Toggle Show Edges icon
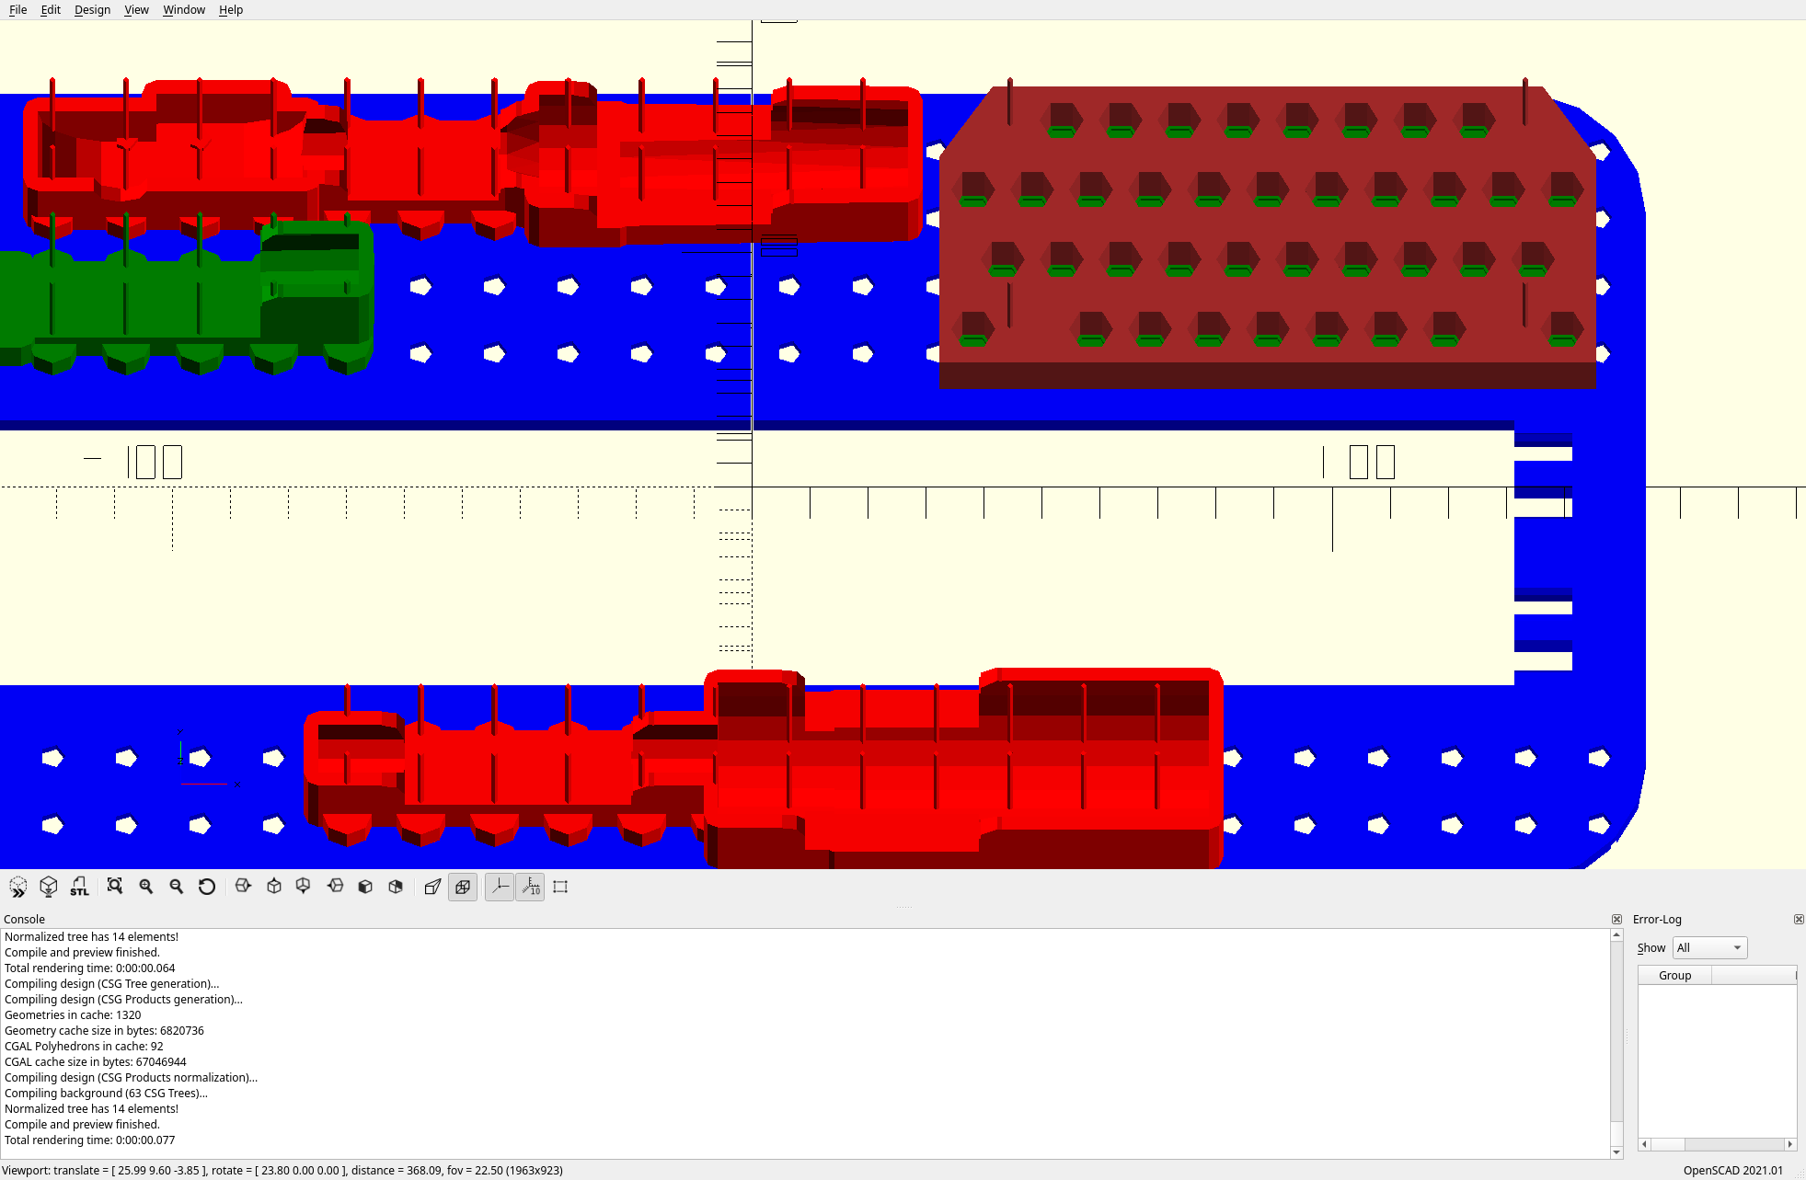Image resolution: width=1806 pixels, height=1180 pixels. tap(560, 887)
